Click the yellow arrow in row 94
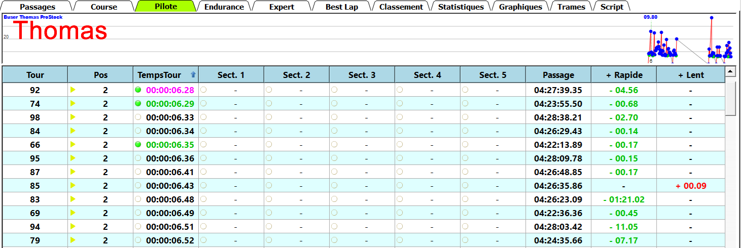Image resolution: width=741 pixels, height=248 pixels. click(73, 226)
